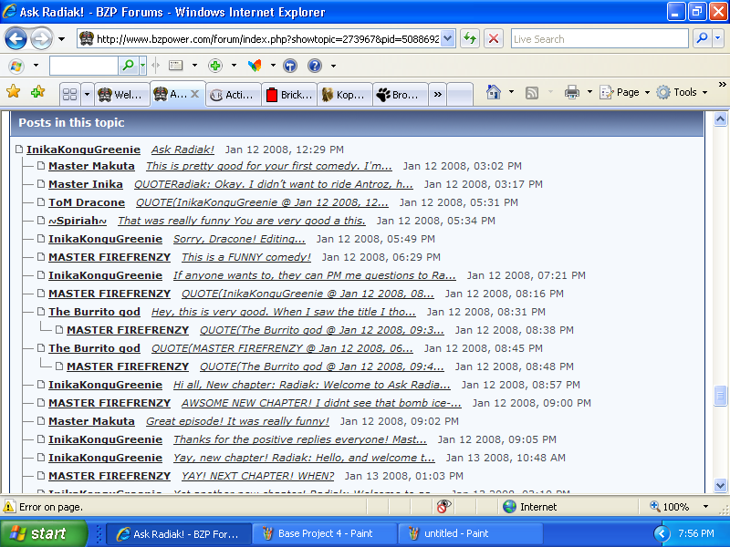
Task: Open the Print options dropdown arrow
Action: point(589,92)
